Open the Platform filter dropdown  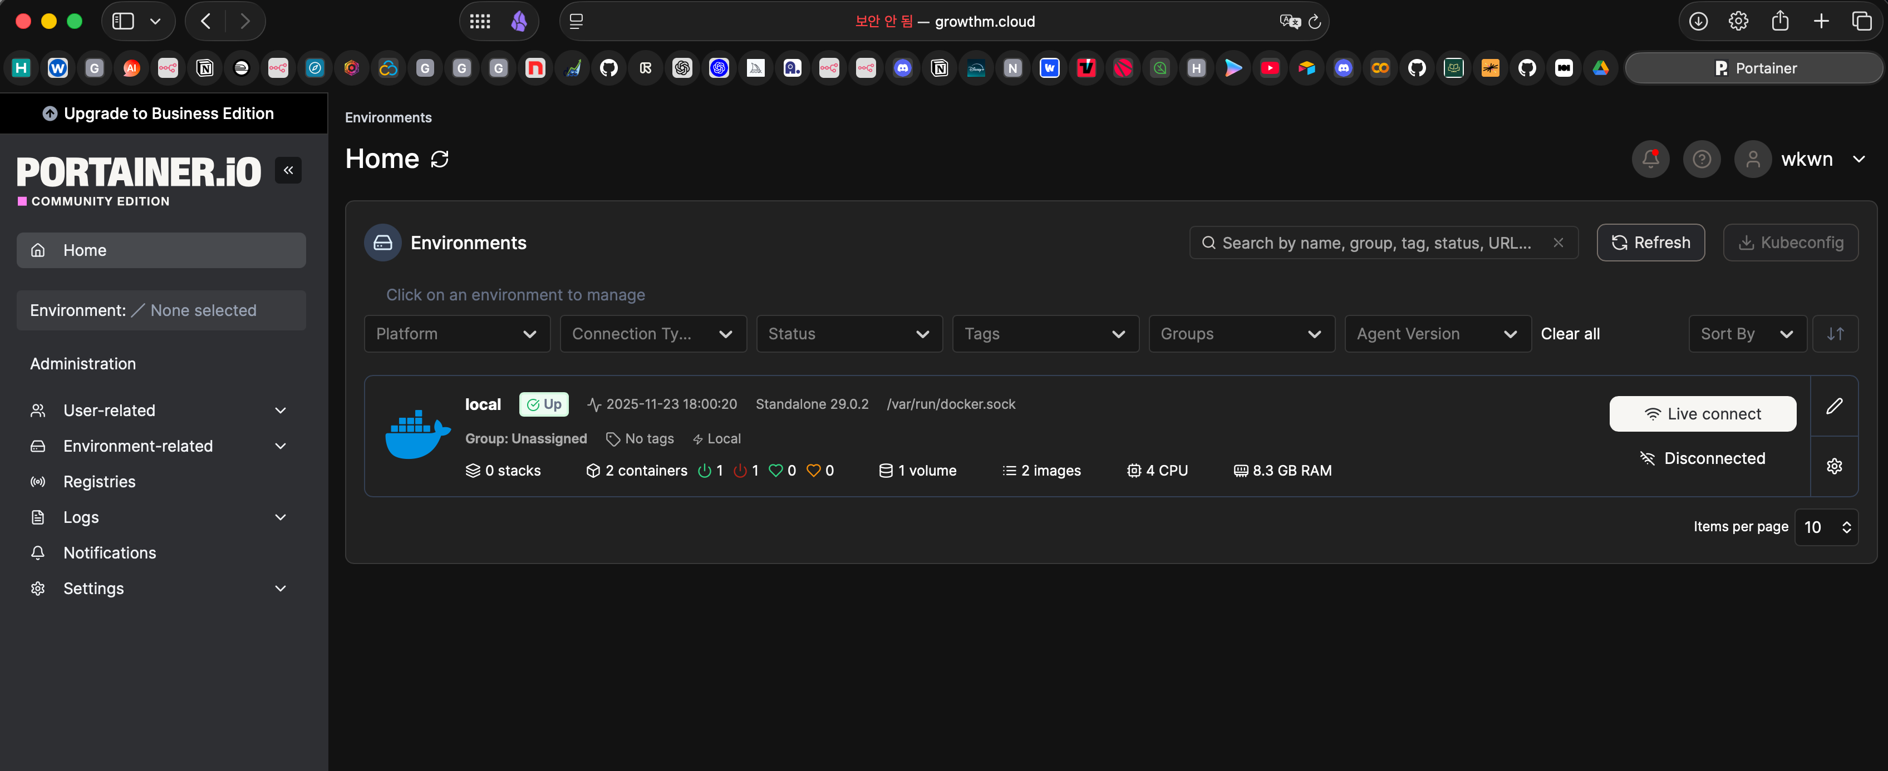click(x=456, y=333)
